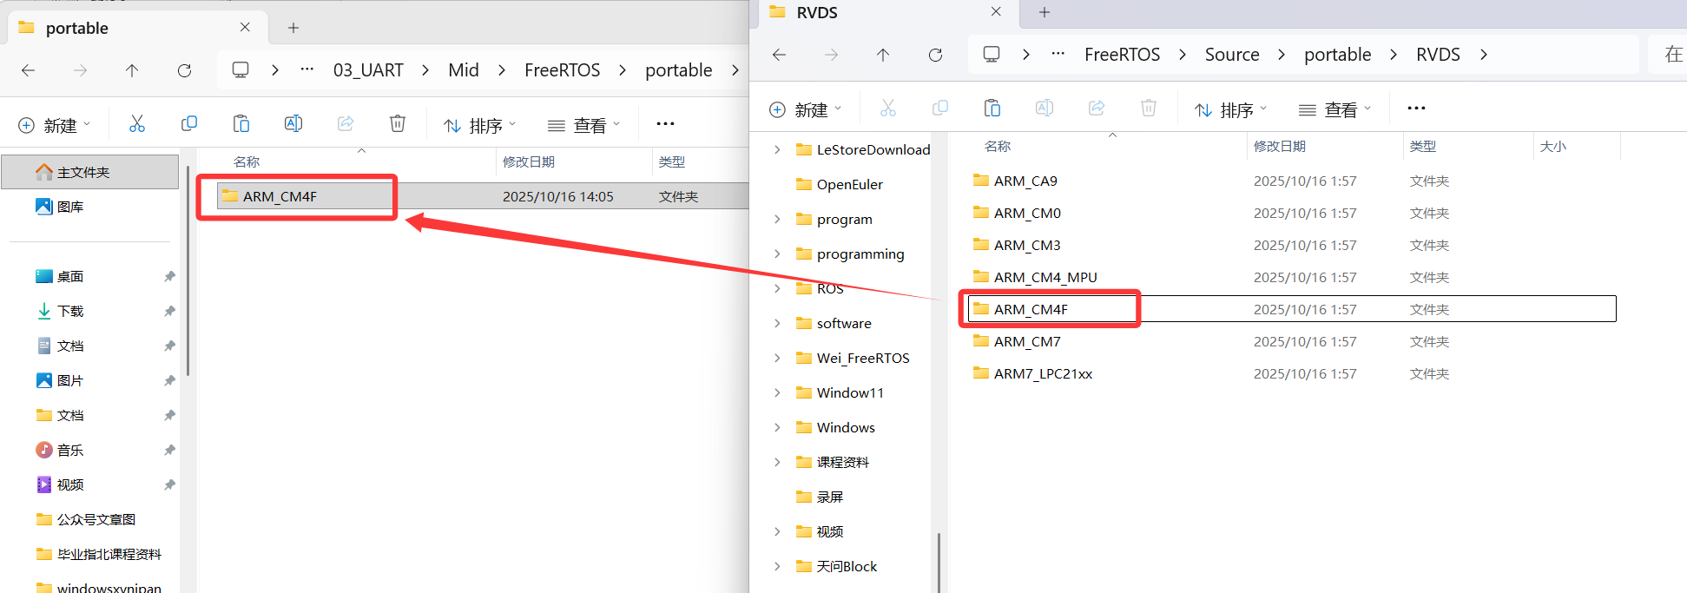Click Cut icon in RVDS window toolbar

pos(887,109)
